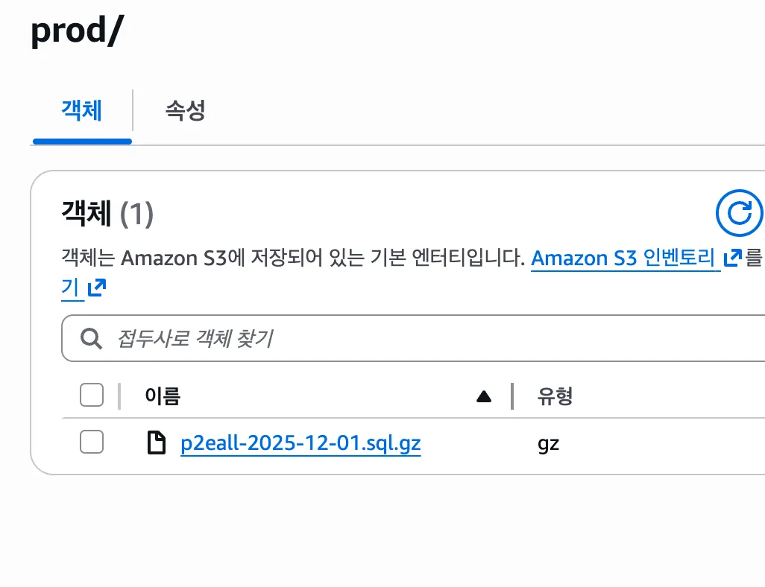Viewport: 765px width, 587px height.
Task: Open the Amazon S3 인벤토리 link
Action: (625, 258)
